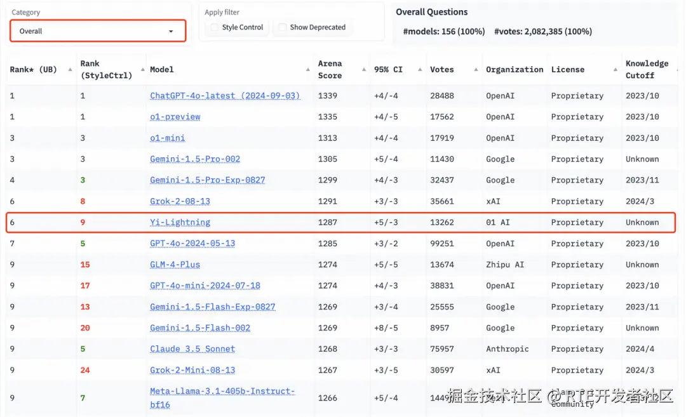Sort by the Votes column arrow
The width and height of the screenshot is (686, 417).
[476, 70]
